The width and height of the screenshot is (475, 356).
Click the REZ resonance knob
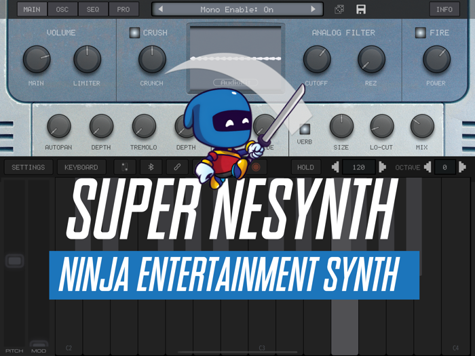coord(371,60)
